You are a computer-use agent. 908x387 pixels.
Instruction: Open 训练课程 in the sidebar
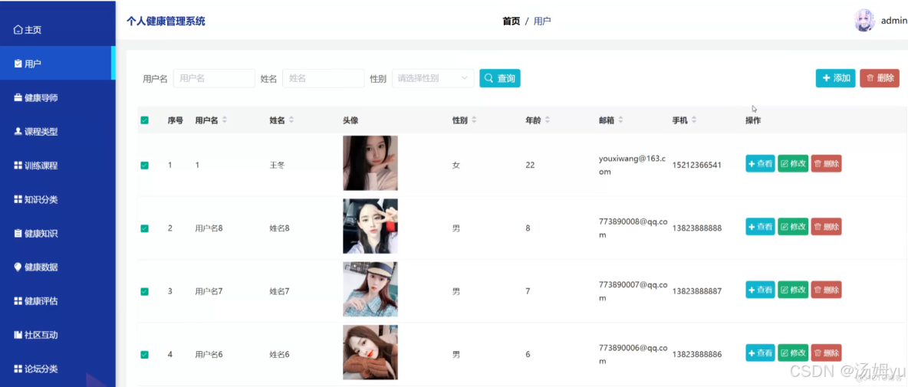click(x=58, y=166)
